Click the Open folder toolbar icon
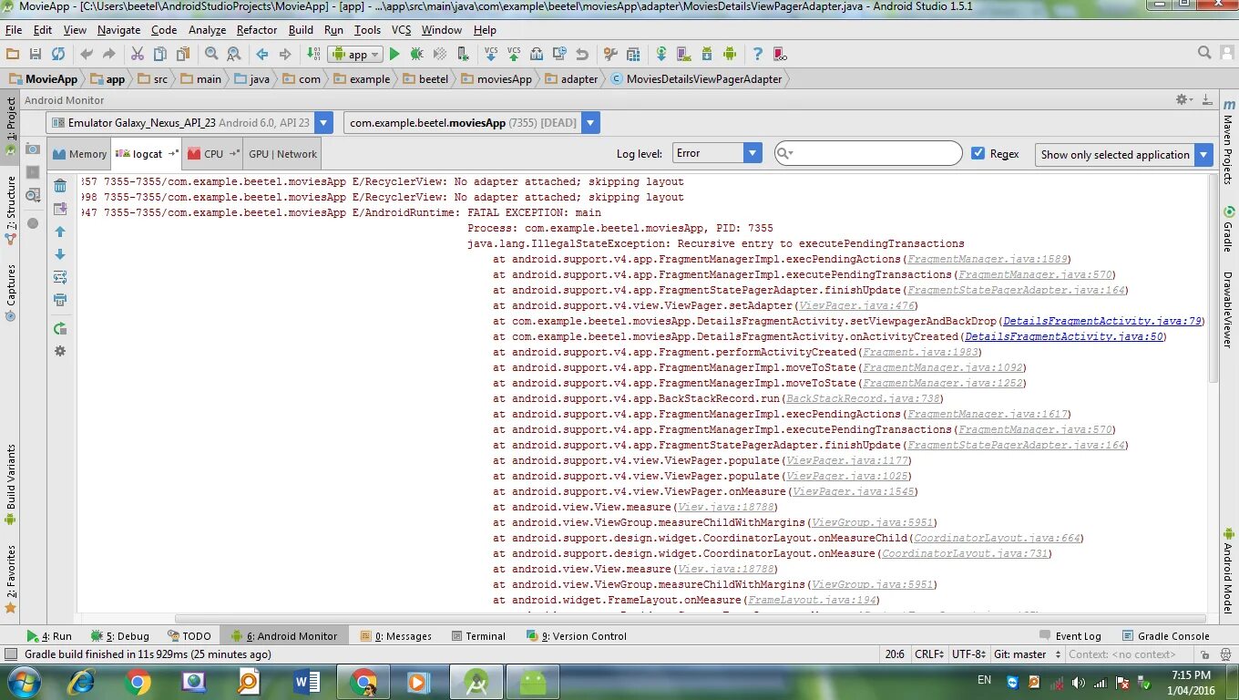 [x=13, y=55]
